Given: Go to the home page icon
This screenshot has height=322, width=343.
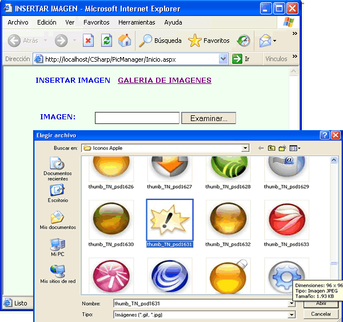Looking at the screenshot, I should pyautogui.click(x=125, y=41).
